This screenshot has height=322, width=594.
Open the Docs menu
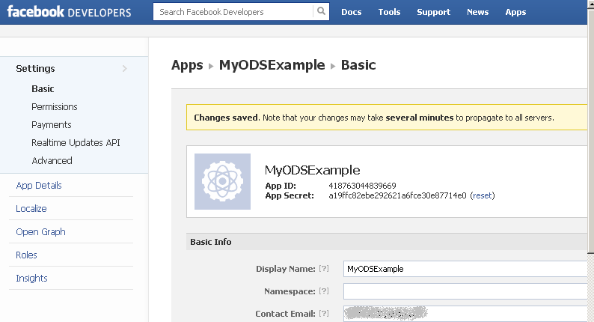click(x=351, y=12)
